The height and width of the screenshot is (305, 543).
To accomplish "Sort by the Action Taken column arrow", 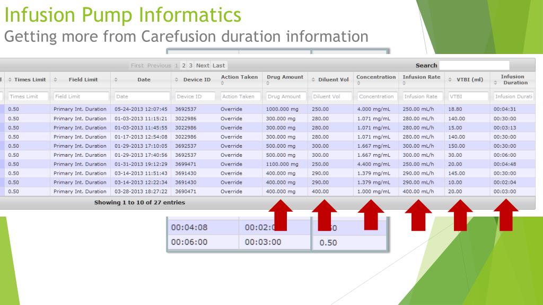I will click(x=222, y=83).
